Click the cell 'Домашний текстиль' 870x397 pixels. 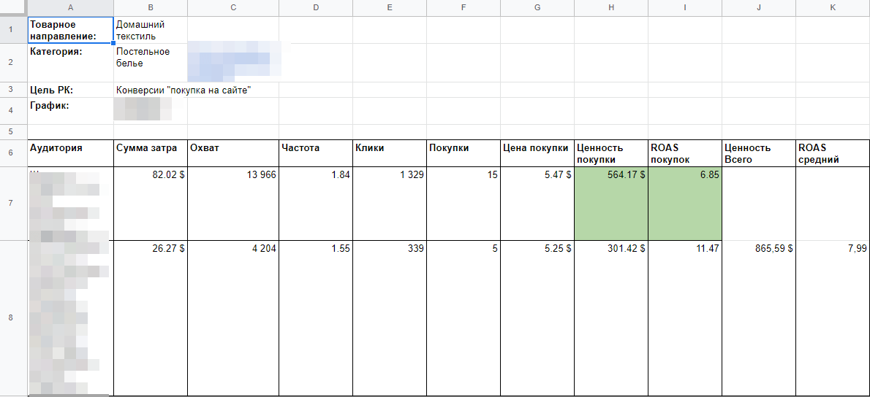(150, 30)
